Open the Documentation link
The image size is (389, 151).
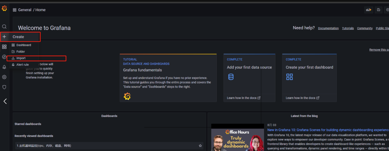tap(328, 28)
